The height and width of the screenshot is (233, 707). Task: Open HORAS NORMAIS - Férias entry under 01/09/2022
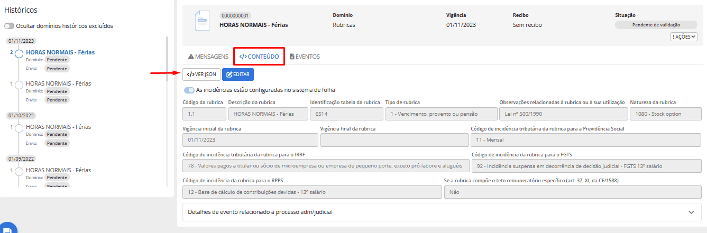coord(58,170)
